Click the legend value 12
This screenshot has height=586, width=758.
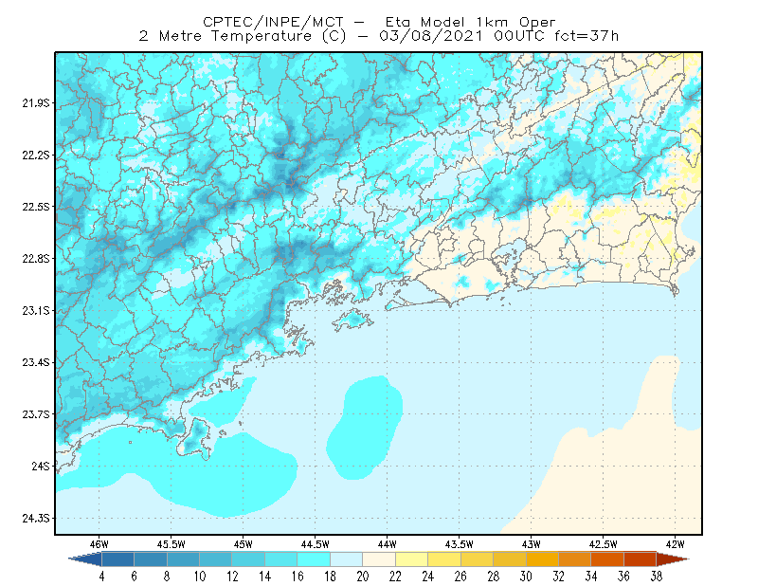pyautogui.click(x=232, y=577)
